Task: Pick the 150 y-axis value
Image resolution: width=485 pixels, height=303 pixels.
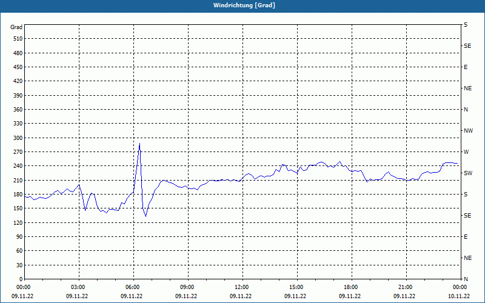Action: (18, 208)
